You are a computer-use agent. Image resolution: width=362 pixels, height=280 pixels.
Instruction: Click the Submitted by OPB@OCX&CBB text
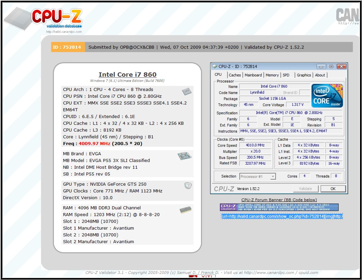[121, 47]
